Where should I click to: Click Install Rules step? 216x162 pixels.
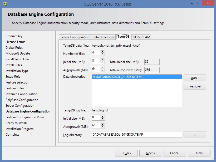pos(14,65)
